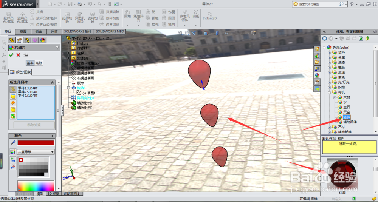Click the Revolved Cut (旋转切除) tool
The image size is (378, 202).
point(93,18)
